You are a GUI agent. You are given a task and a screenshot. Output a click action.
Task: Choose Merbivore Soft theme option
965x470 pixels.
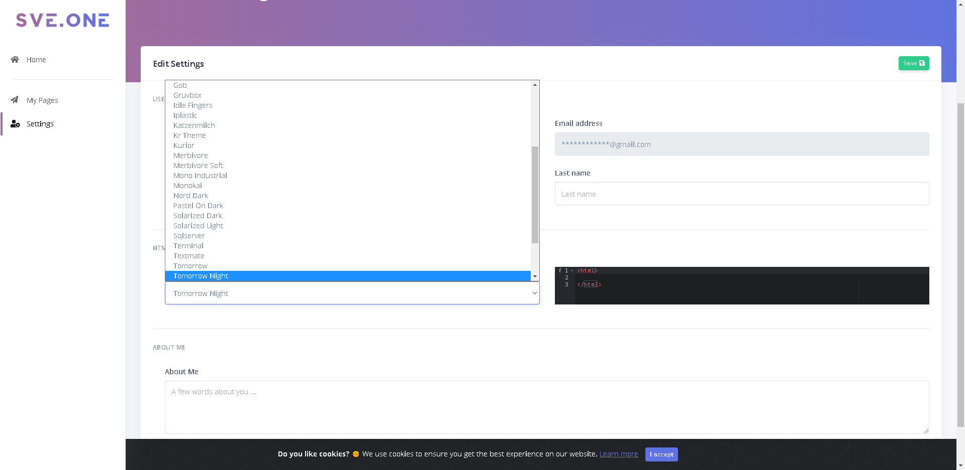pos(348,166)
